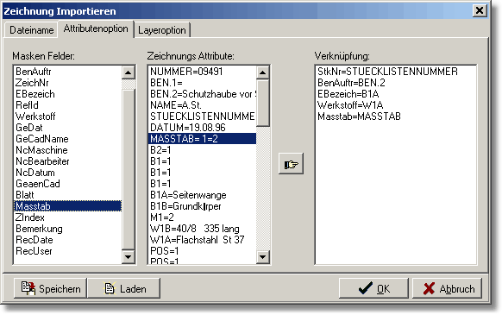The width and height of the screenshot is (502, 315).
Task: Select M1=2 attribute row
Action: click(x=203, y=217)
